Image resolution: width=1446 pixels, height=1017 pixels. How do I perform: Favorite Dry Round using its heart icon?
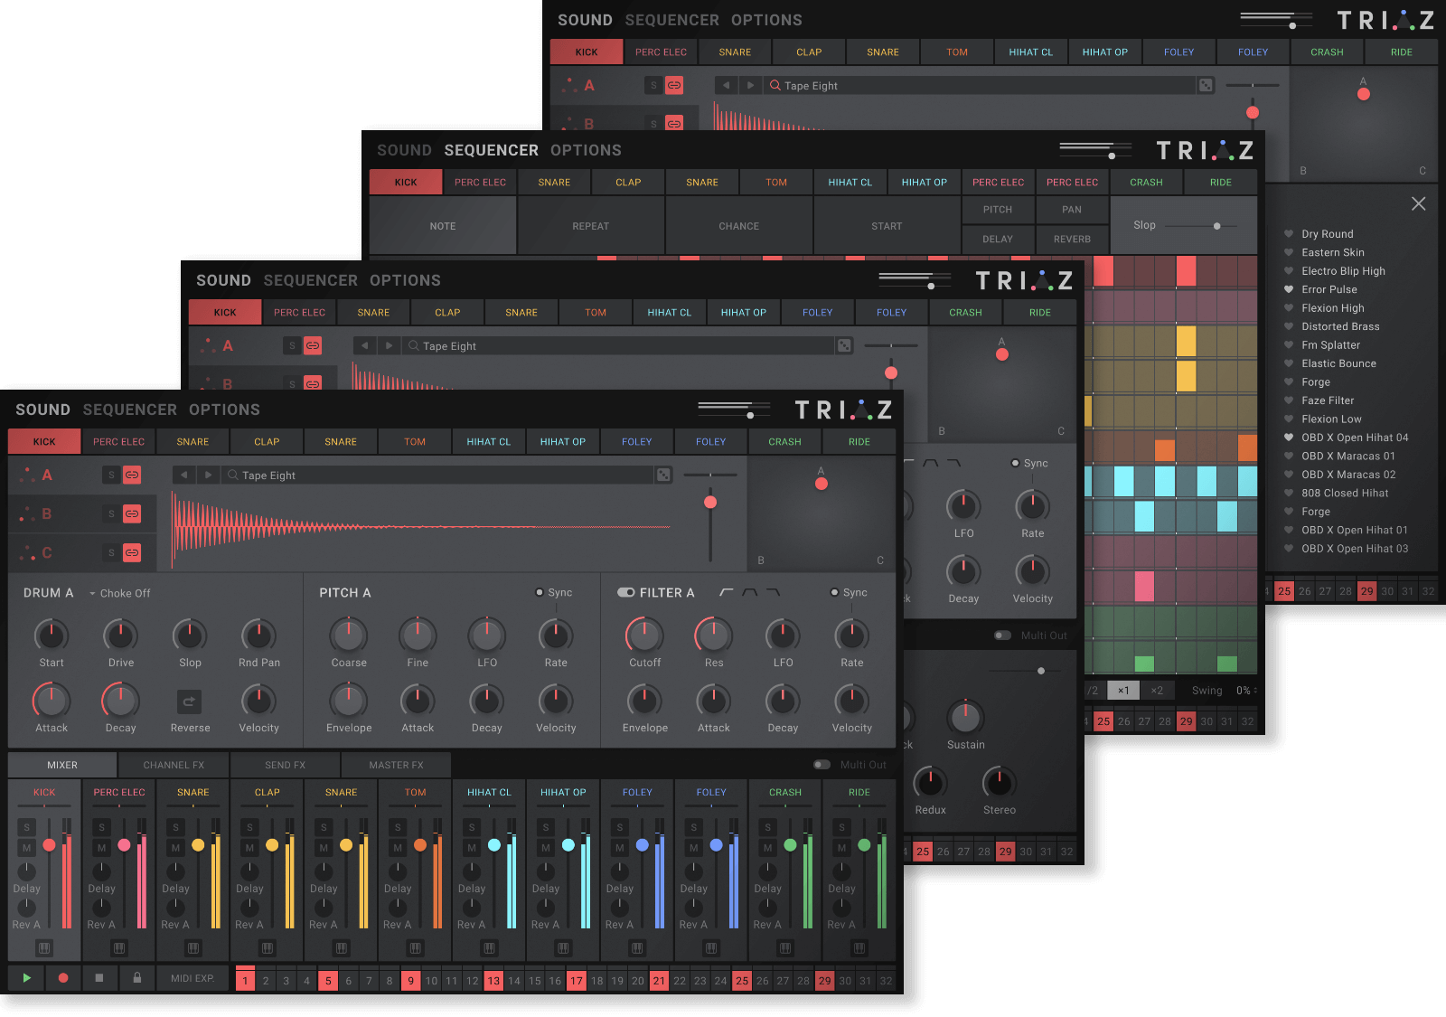pos(1289,233)
